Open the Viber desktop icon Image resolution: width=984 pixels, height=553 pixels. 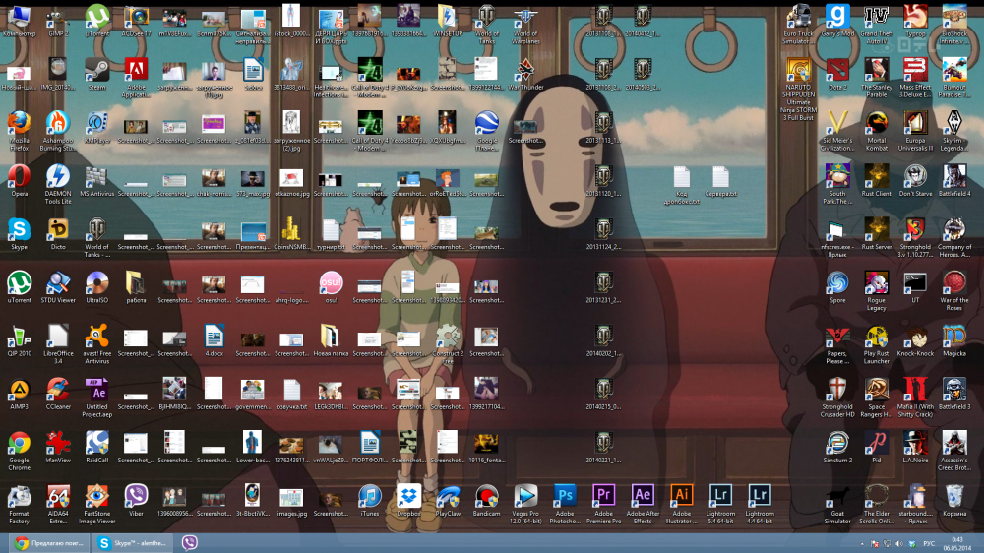136,501
